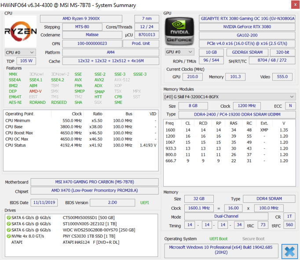The height and width of the screenshot is (260, 300).
Task: Click the tRFC 560 value
Action: click(289, 225)
